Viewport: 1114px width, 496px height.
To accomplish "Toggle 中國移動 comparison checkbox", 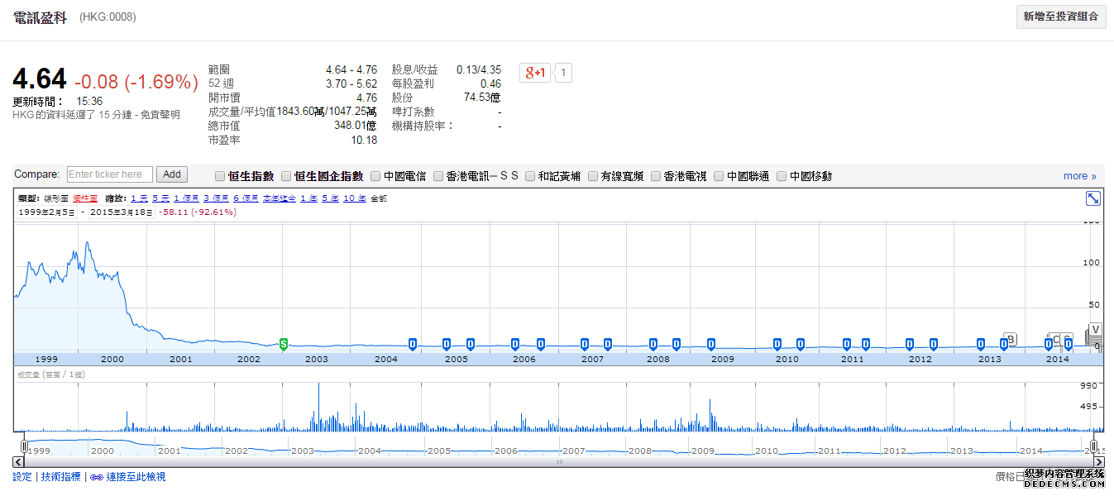I will pyautogui.click(x=782, y=176).
